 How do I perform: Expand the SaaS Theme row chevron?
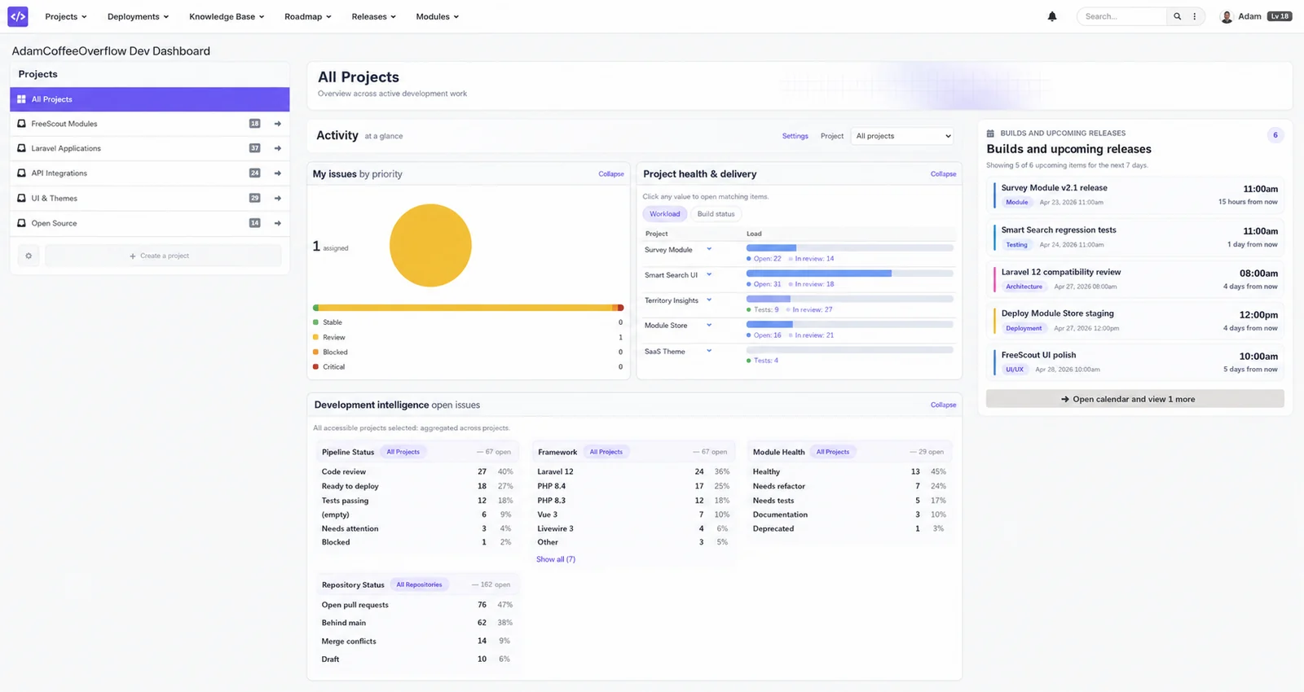point(709,351)
